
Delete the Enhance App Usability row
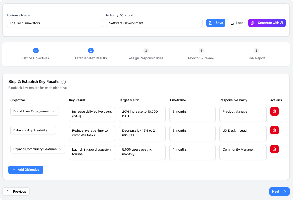(x=274, y=130)
